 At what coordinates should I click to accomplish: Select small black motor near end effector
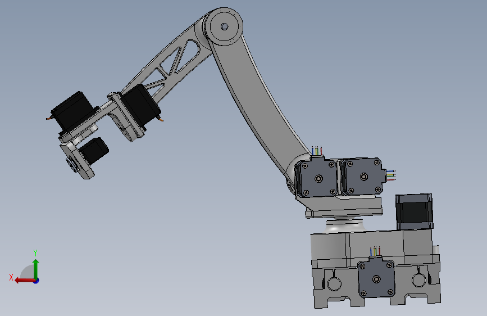point(94,150)
